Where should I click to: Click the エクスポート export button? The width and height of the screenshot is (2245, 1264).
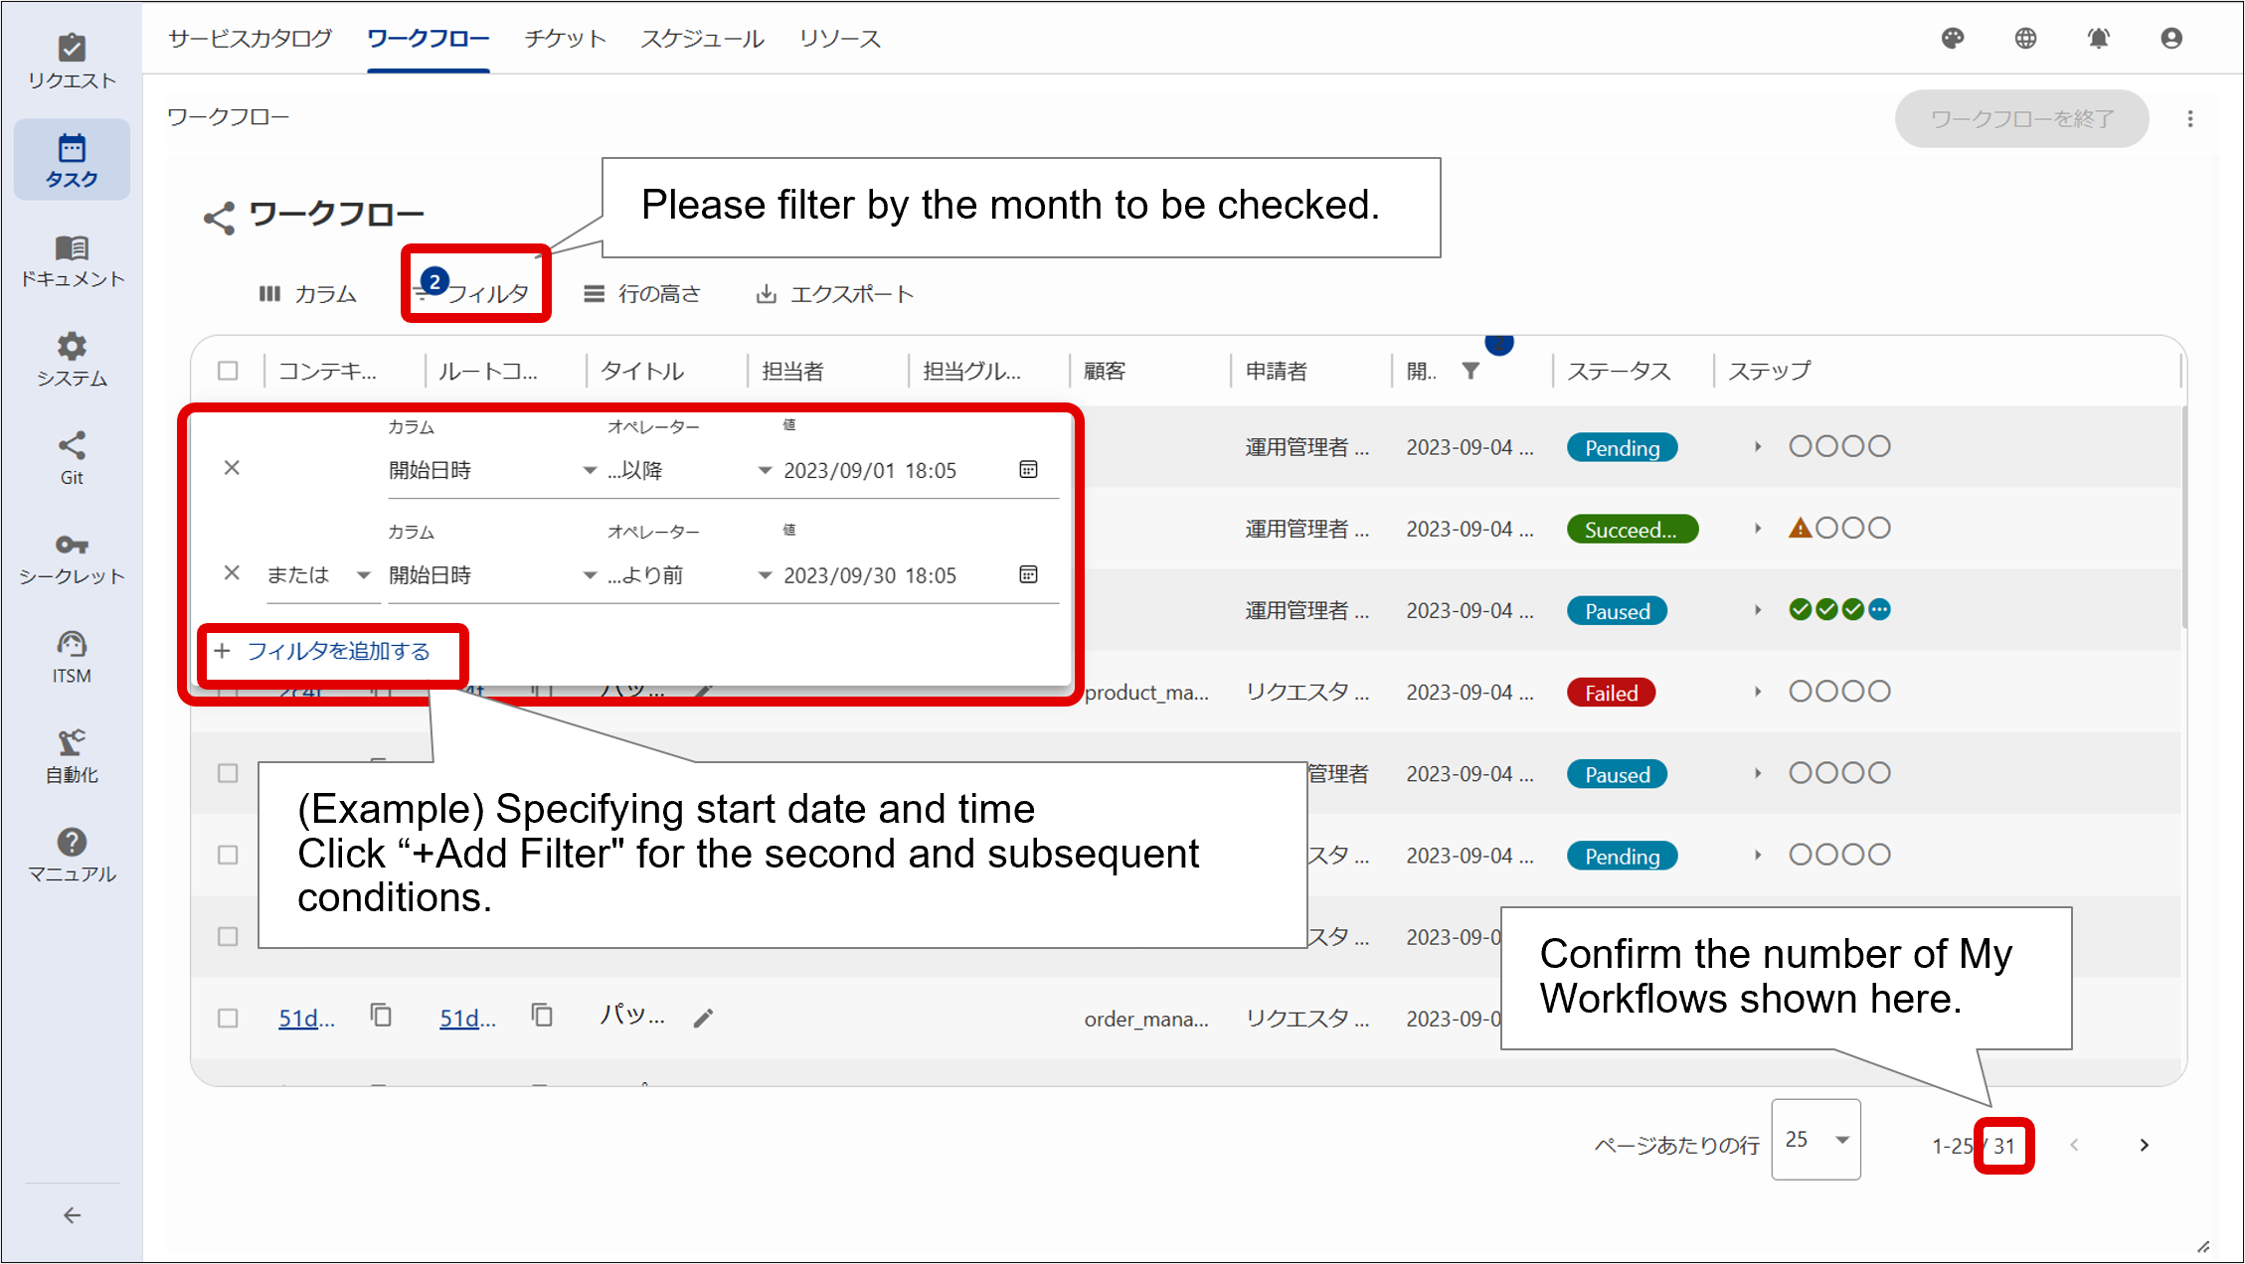[x=835, y=294]
